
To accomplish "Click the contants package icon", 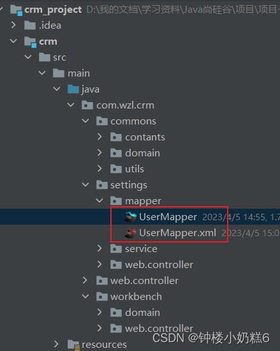I will click(x=116, y=137).
